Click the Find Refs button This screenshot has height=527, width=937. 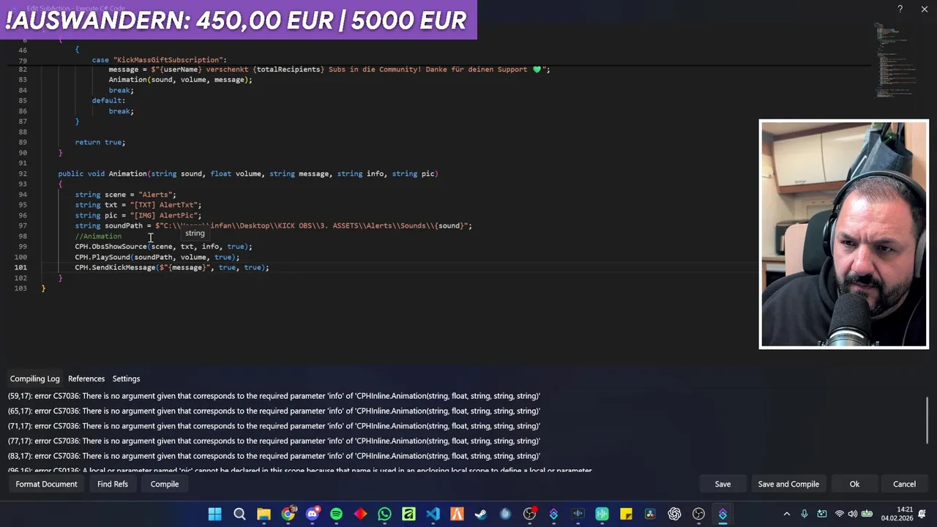(113, 484)
